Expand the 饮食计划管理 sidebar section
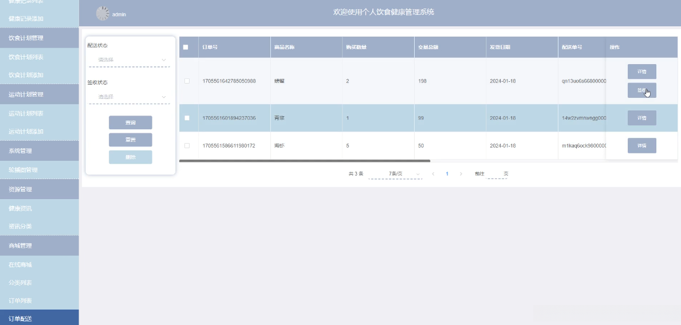The width and height of the screenshot is (681, 325). [39, 38]
